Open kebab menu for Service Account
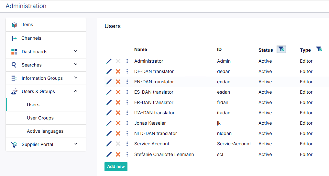Viewport: 329px width, 176px height. [127, 144]
